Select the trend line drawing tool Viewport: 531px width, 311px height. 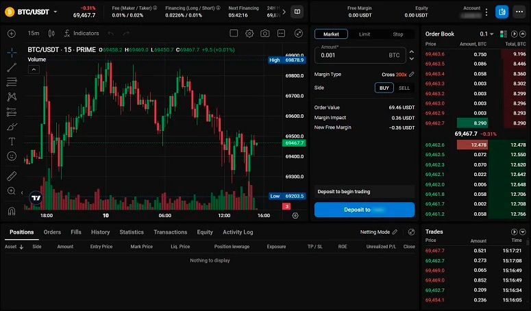coord(12,67)
